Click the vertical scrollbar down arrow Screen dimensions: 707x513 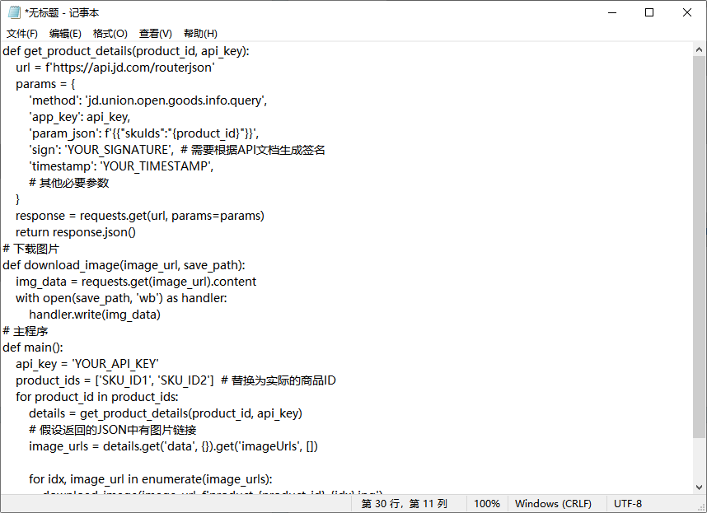coord(700,487)
